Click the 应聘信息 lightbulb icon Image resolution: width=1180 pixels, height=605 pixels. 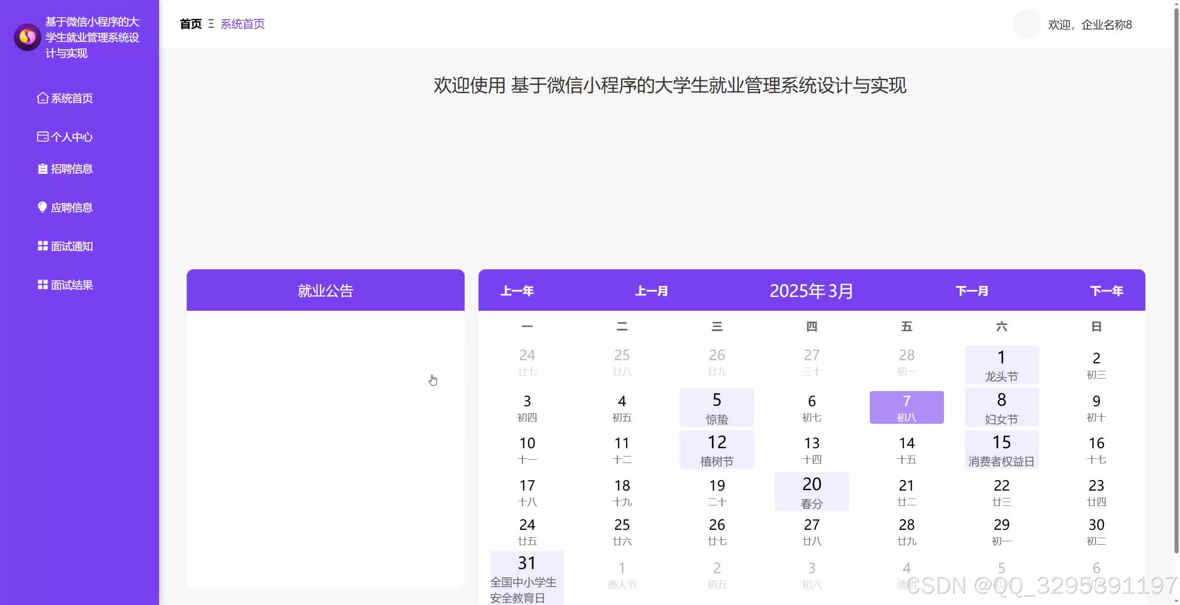(x=42, y=207)
